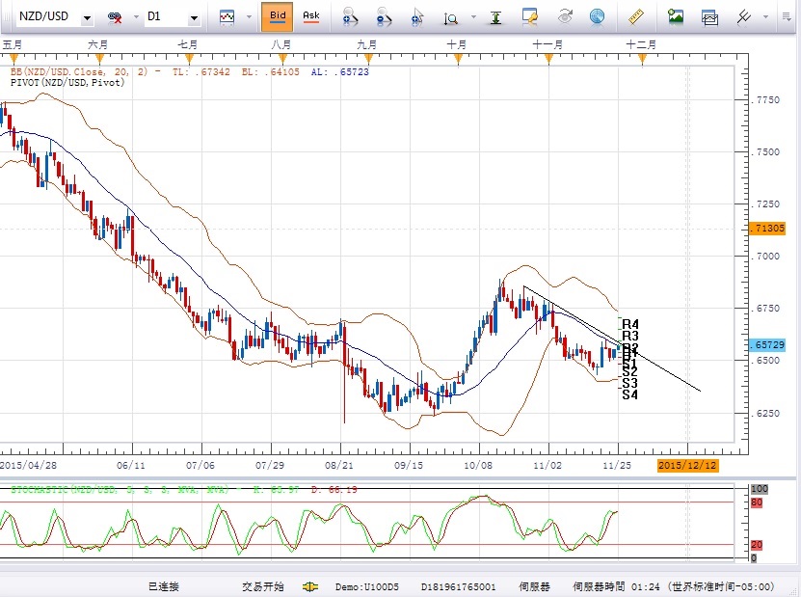Select the ruler measurement tool

(635, 16)
